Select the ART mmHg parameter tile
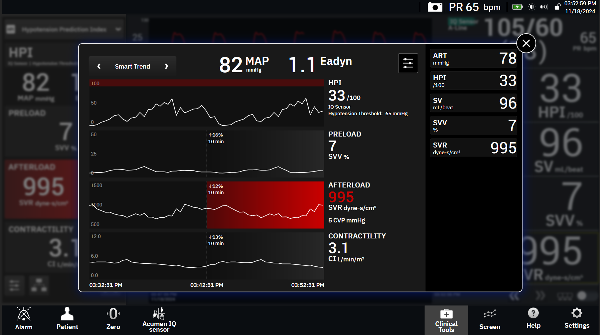Screen dimensions: 600x335 tap(473, 59)
